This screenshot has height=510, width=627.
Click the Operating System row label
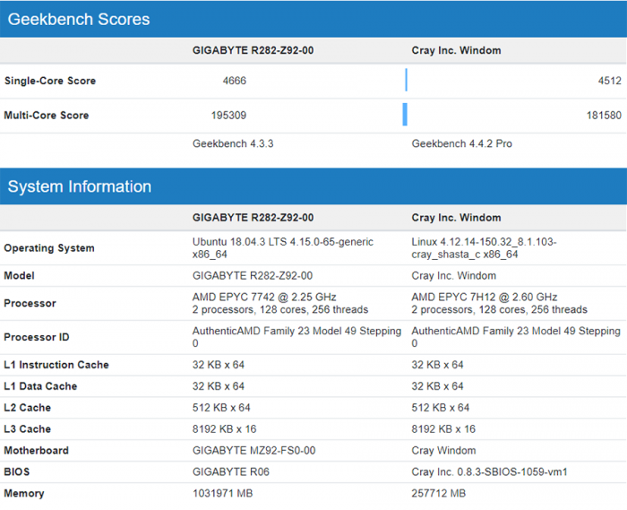click(x=48, y=248)
